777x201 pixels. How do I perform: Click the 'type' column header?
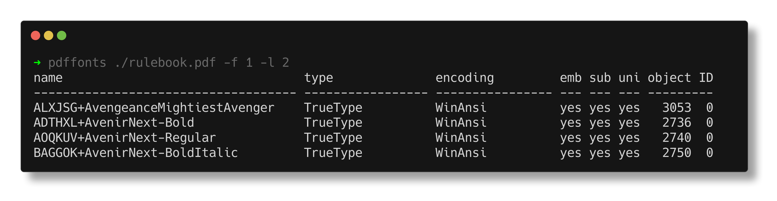319,78
